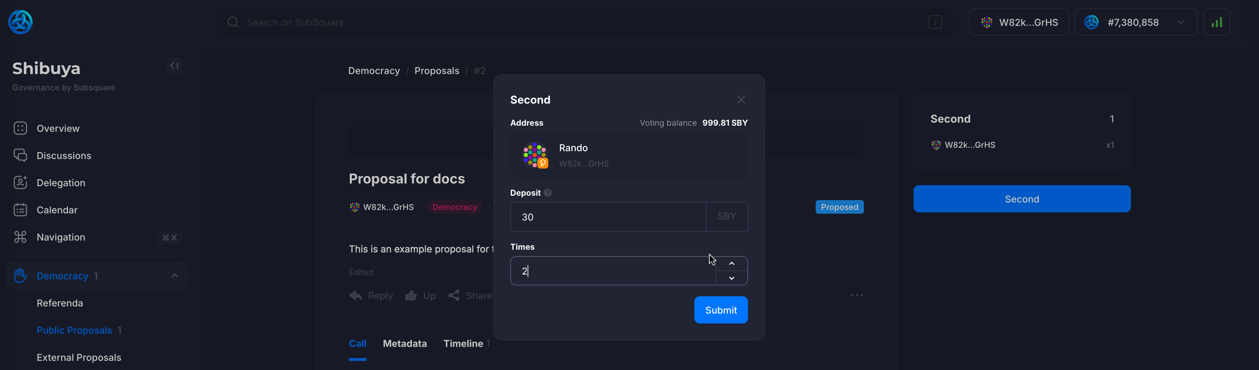Click the SubSquare logo icon
This screenshot has width=1259, height=370.
coord(20,22)
